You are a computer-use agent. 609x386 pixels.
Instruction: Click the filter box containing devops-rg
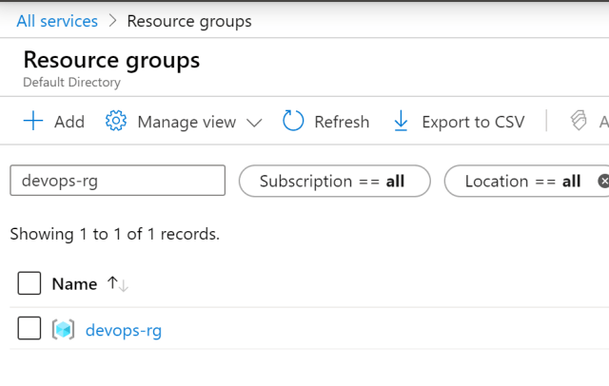tap(117, 181)
